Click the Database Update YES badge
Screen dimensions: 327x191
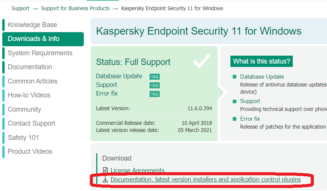tap(154, 77)
